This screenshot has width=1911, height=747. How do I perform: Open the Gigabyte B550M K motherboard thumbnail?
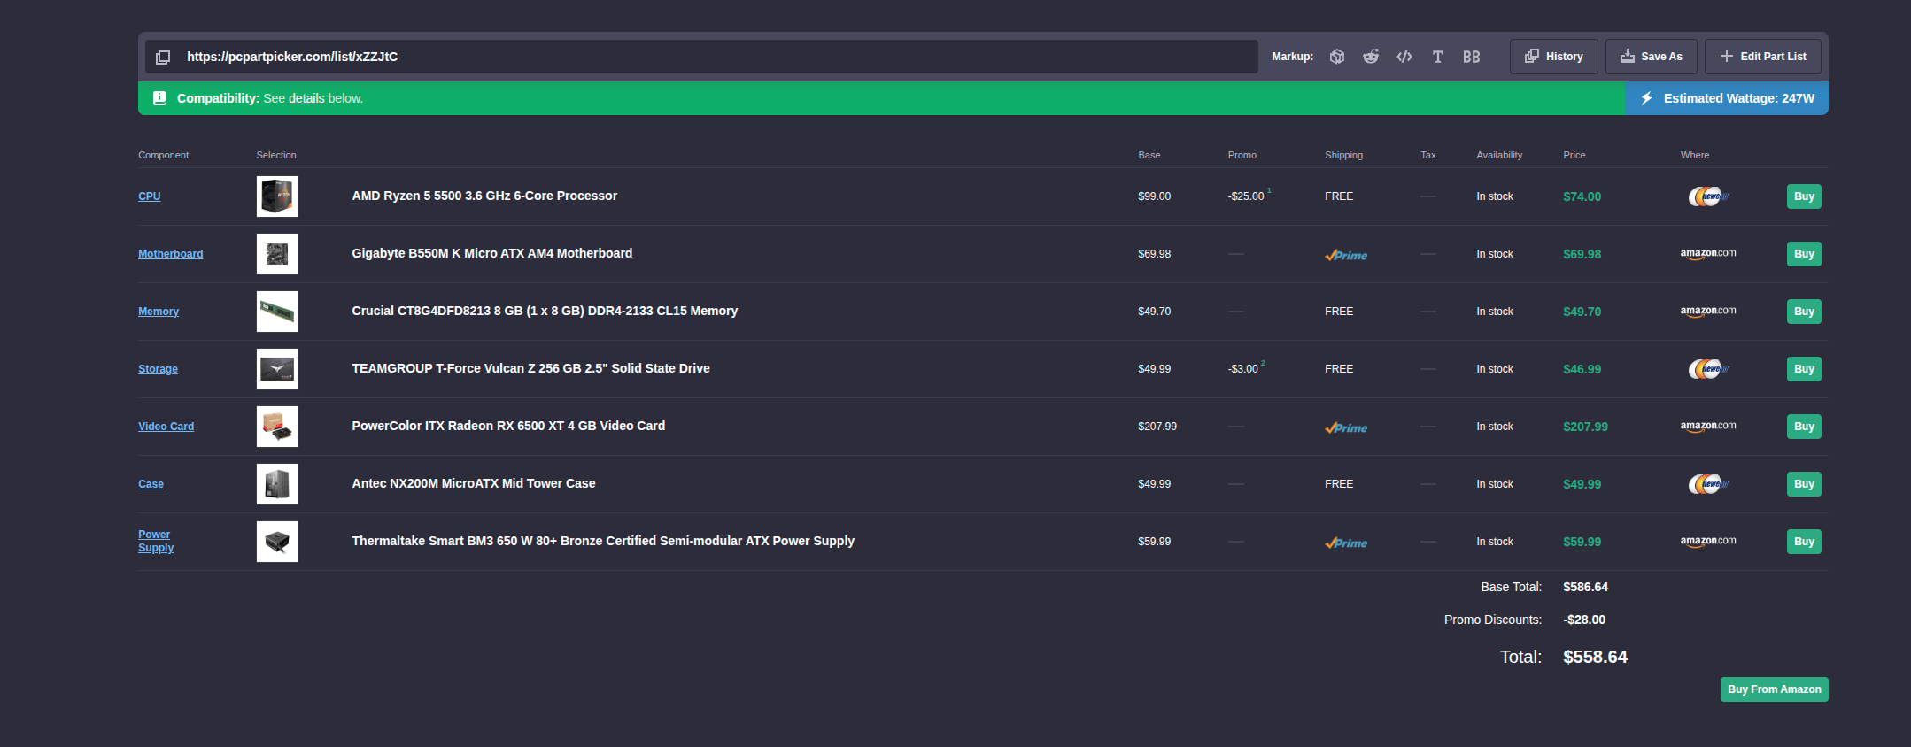click(x=277, y=254)
